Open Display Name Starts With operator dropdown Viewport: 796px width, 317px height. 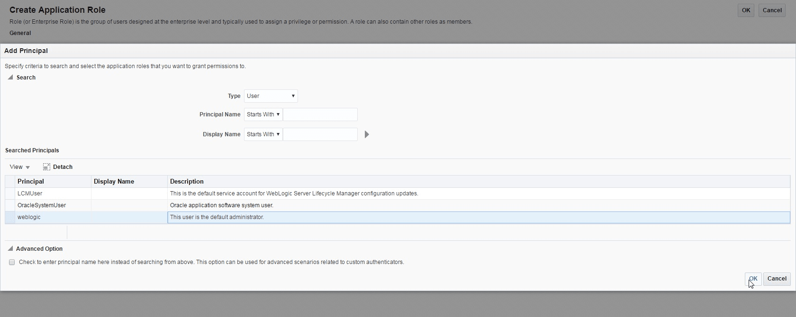263,134
